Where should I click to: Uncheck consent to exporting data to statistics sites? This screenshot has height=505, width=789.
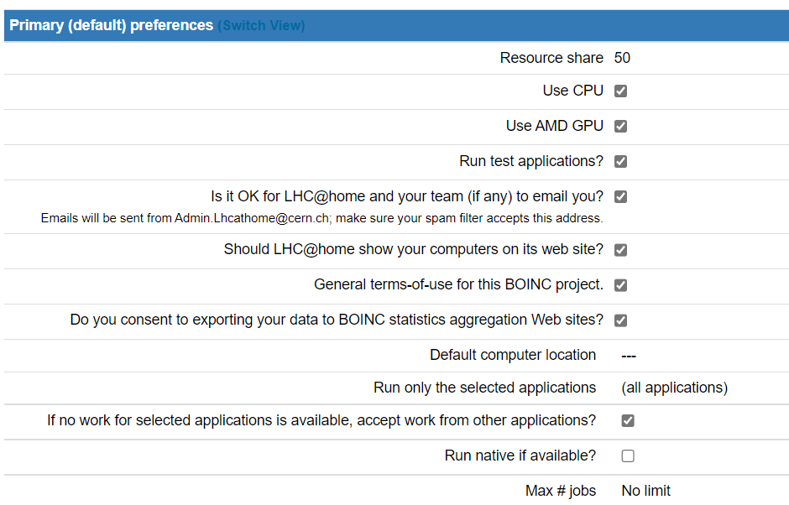tap(621, 320)
